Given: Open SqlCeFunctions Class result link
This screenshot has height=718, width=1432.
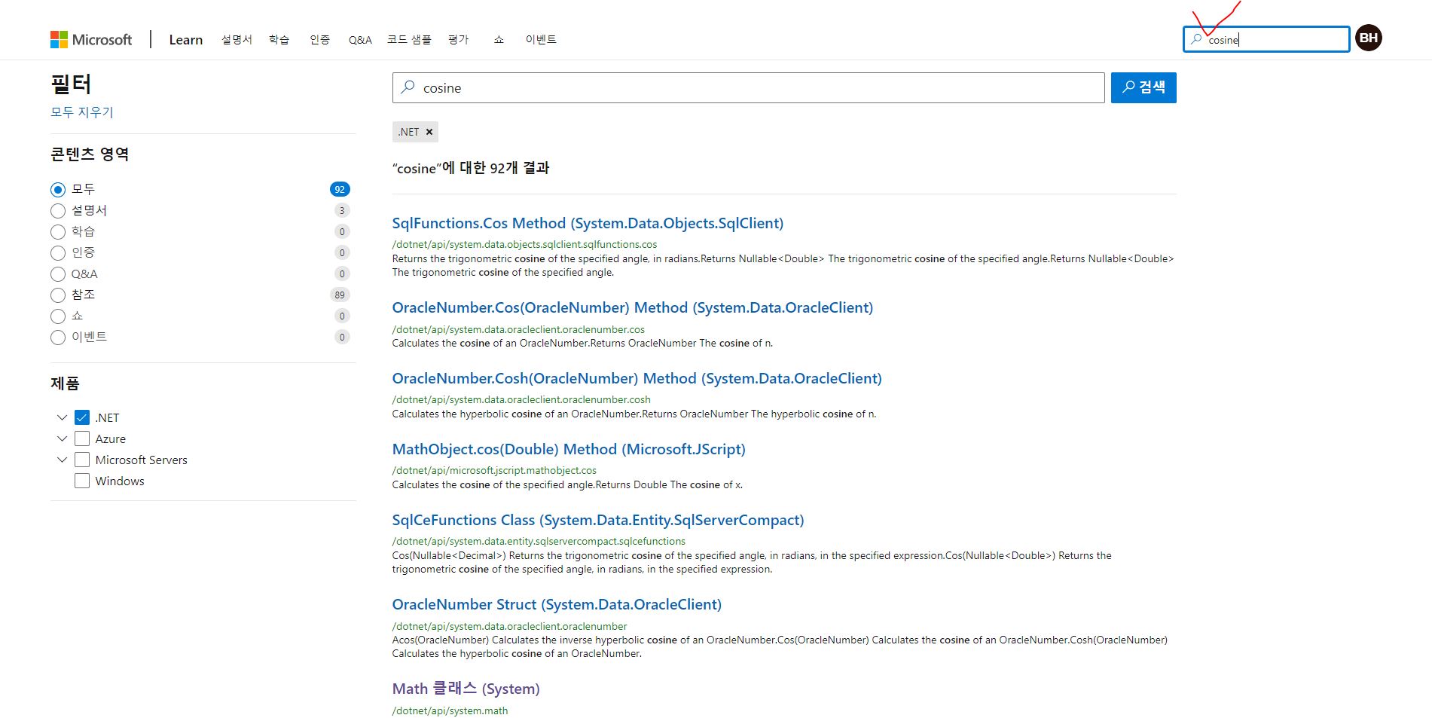Looking at the screenshot, I should (598, 520).
